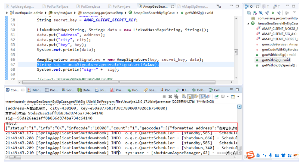Open the IME soft keyboard icon
The width and height of the screenshot is (301, 165).
tap(277, 156)
